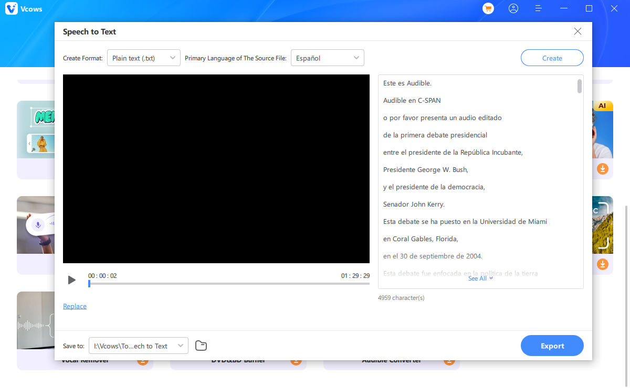This screenshot has width=630, height=388.
Task: Click the transcript scrollbar thumb
Action: click(580, 86)
